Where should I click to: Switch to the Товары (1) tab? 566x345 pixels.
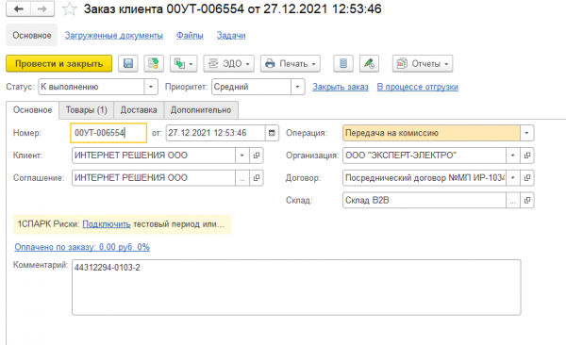coord(87,109)
